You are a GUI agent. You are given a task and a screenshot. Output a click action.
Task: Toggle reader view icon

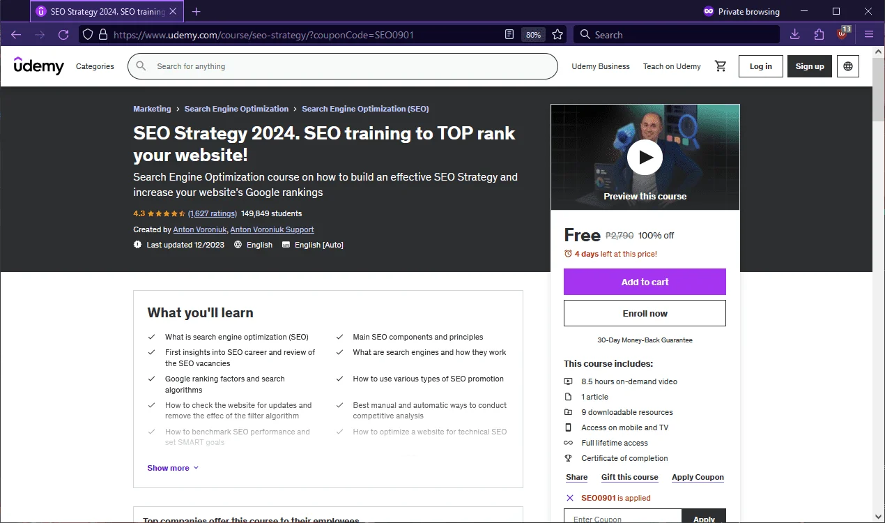click(510, 34)
